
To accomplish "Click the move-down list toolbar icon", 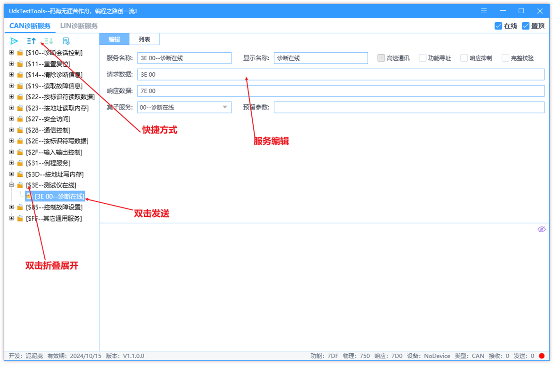I will click(49, 41).
